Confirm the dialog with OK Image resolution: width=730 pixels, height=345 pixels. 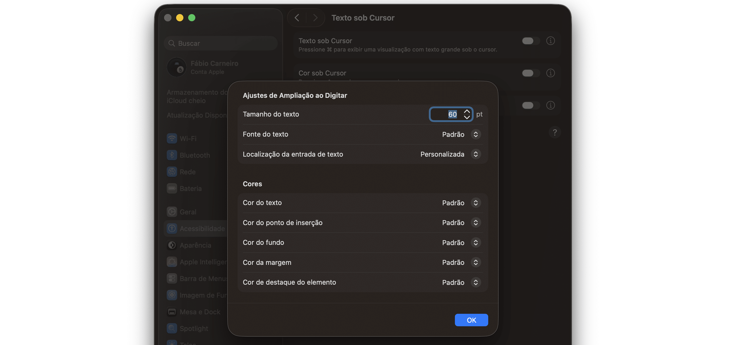pyautogui.click(x=471, y=320)
